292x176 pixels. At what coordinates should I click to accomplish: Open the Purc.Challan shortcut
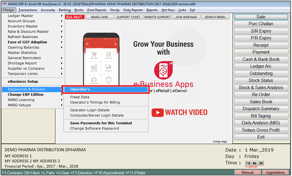(261, 24)
